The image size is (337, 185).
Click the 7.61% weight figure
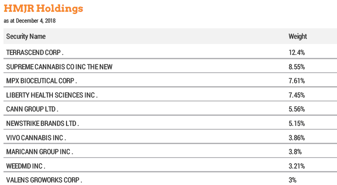296,81
